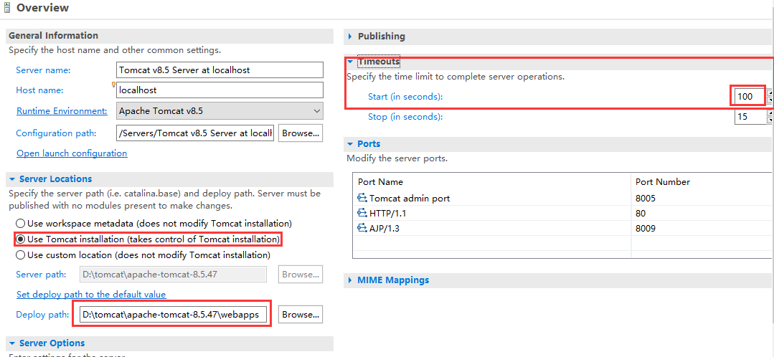The image size is (774, 357).
Task: Click the Server path text field
Action: point(173,274)
